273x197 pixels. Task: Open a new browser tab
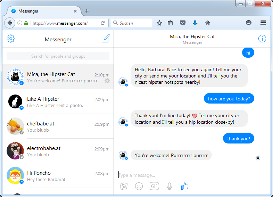(87, 11)
